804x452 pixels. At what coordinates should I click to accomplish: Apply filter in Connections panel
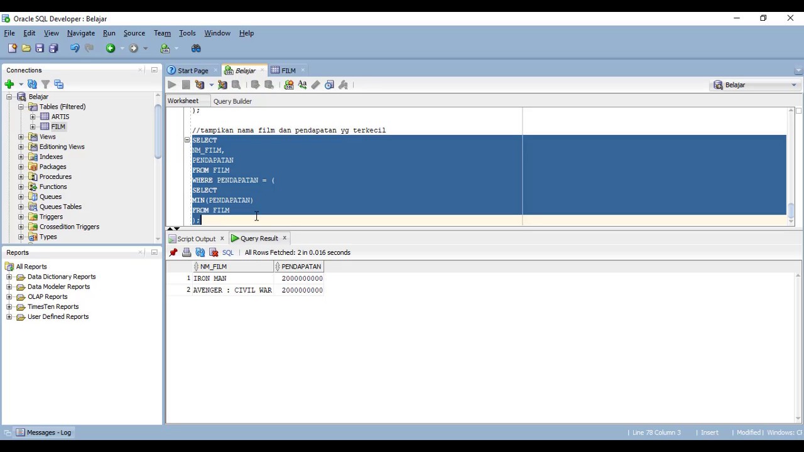[x=45, y=84]
